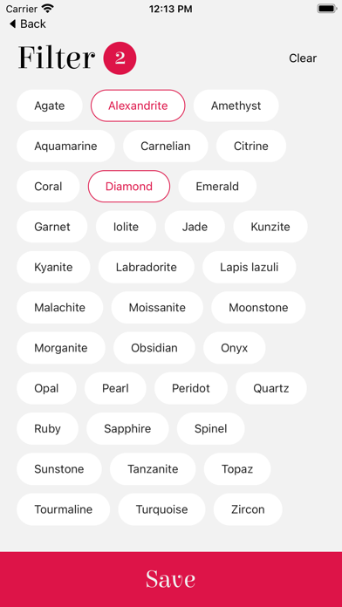Tap the red filter count badge

(120, 58)
